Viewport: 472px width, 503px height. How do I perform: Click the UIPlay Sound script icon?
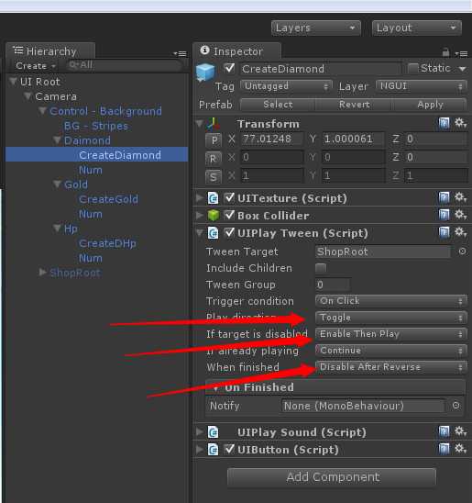pyautogui.click(x=213, y=432)
